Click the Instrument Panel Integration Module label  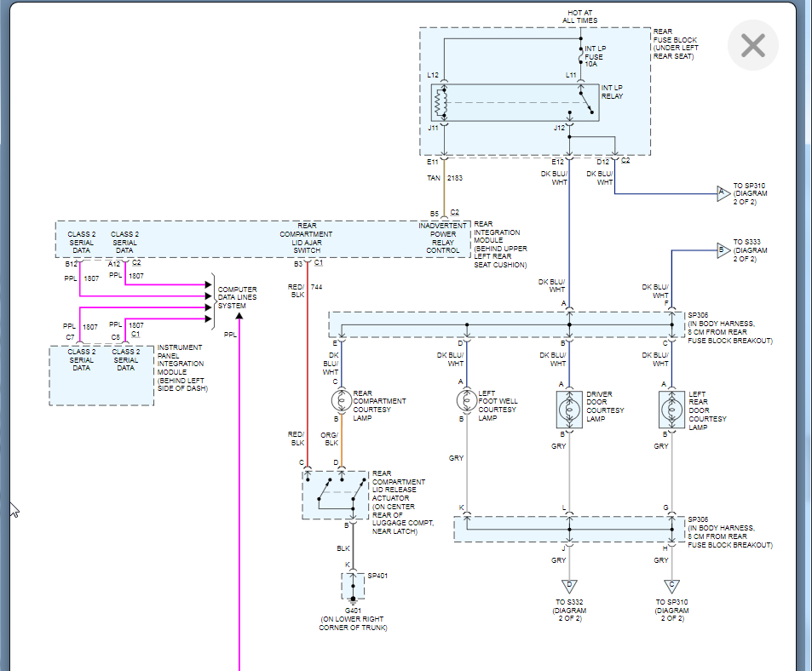coord(180,368)
